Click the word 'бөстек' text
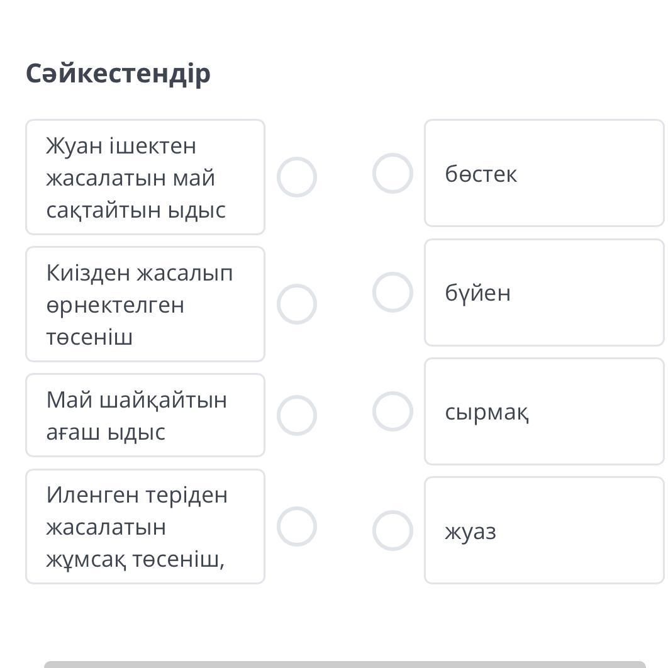The image size is (668, 668). 481,174
